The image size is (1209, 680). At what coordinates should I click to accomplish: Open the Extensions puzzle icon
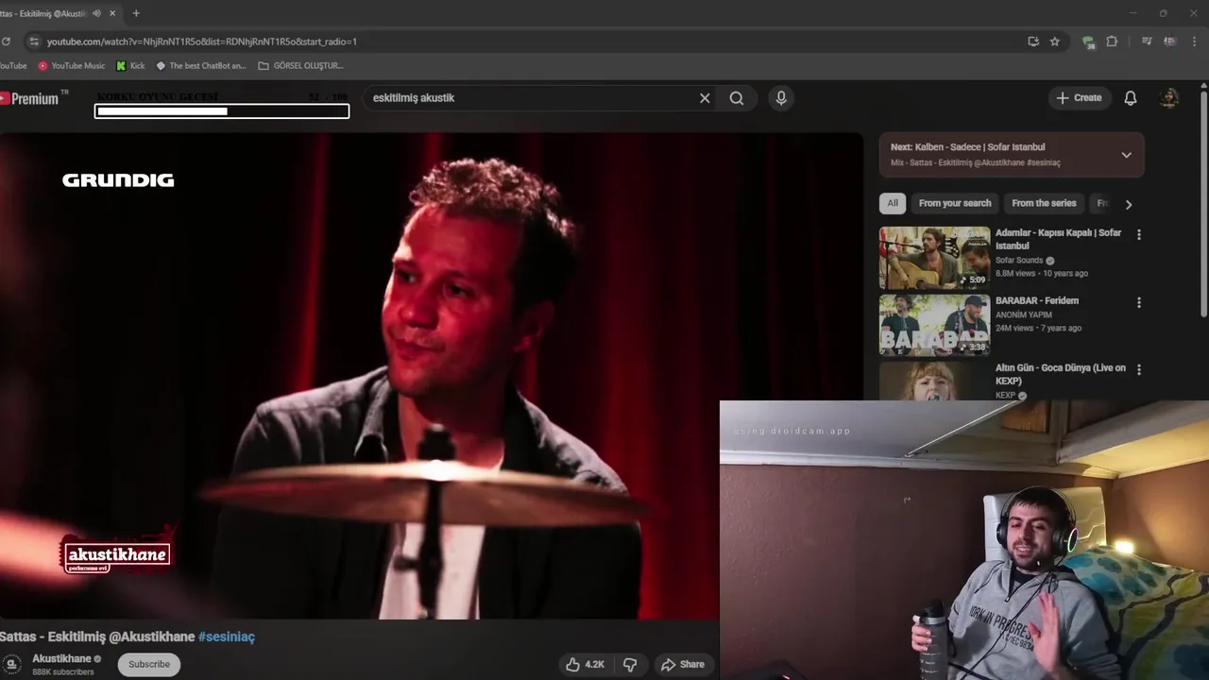(1112, 42)
